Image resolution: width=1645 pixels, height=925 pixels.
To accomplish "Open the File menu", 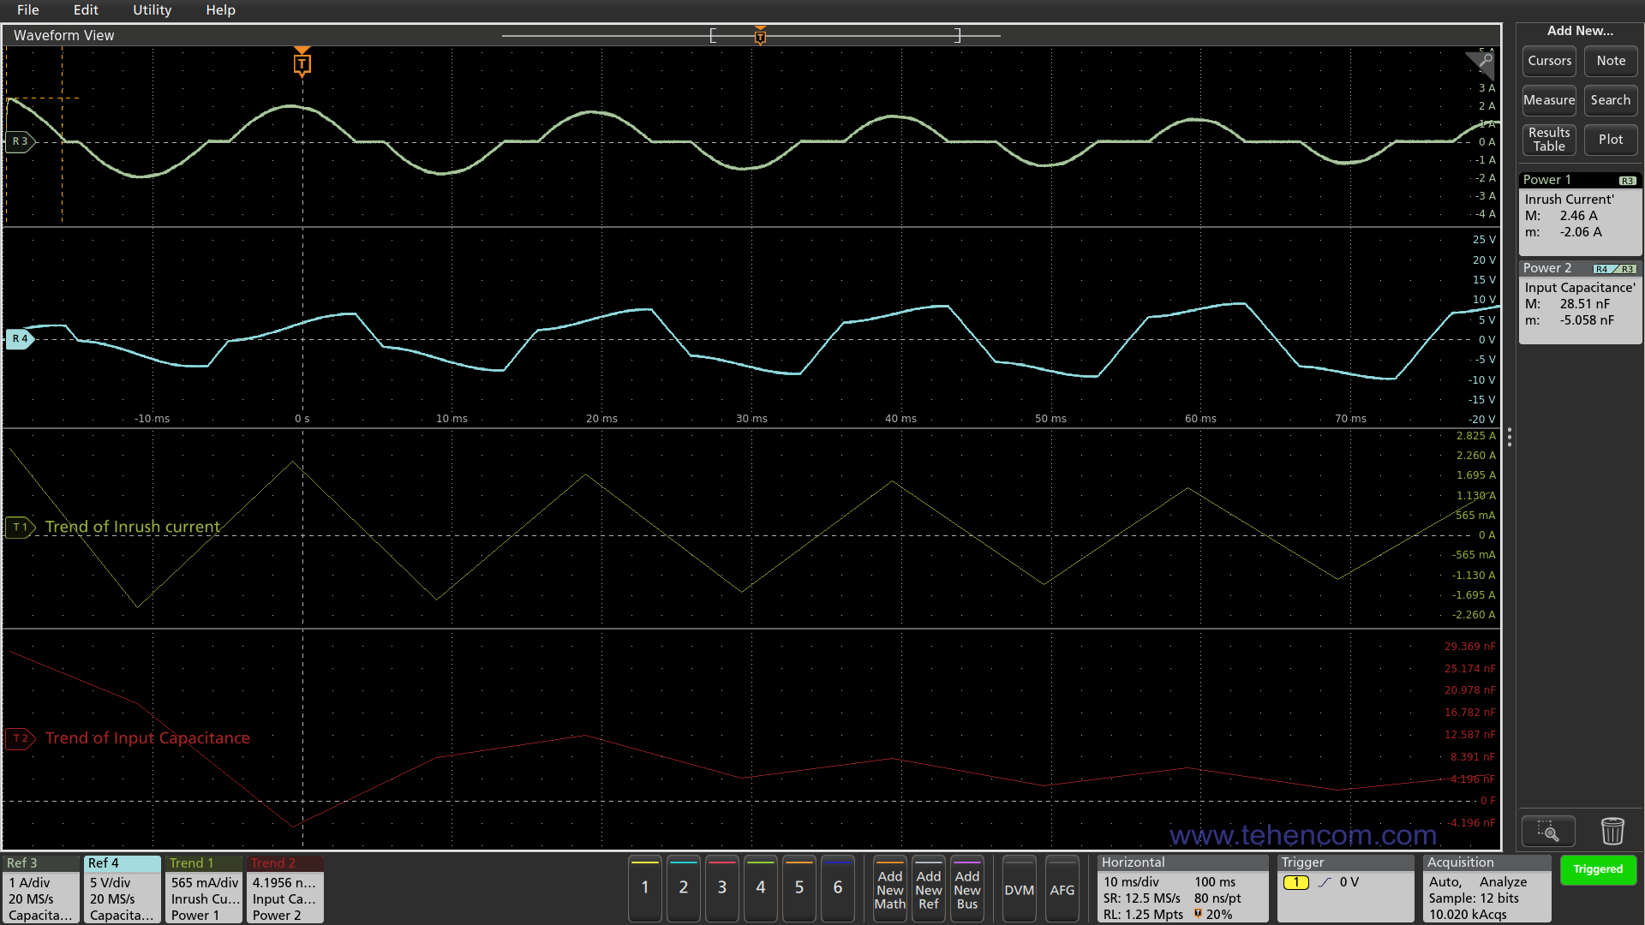I will click(x=28, y=10).
